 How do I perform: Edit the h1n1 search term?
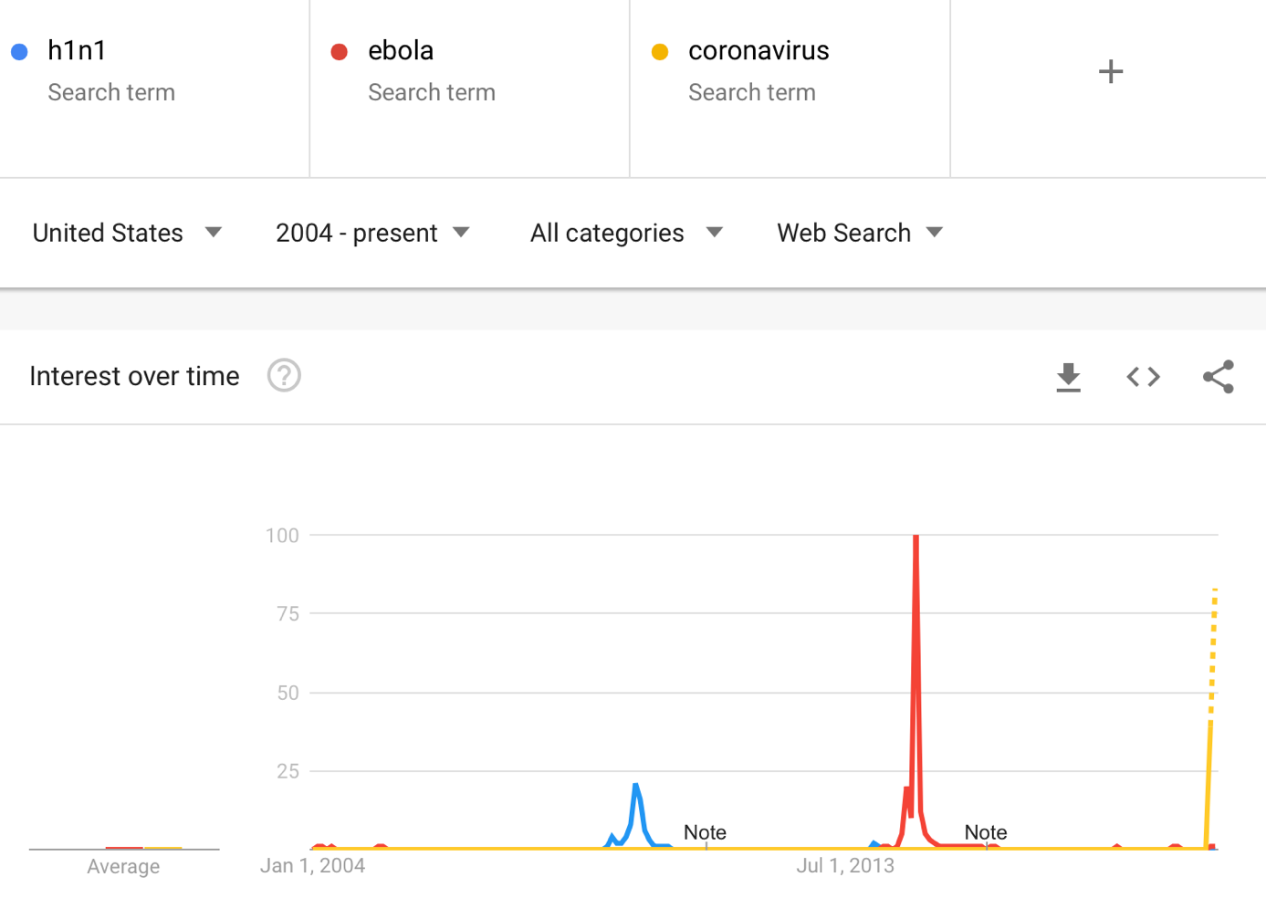77,50
